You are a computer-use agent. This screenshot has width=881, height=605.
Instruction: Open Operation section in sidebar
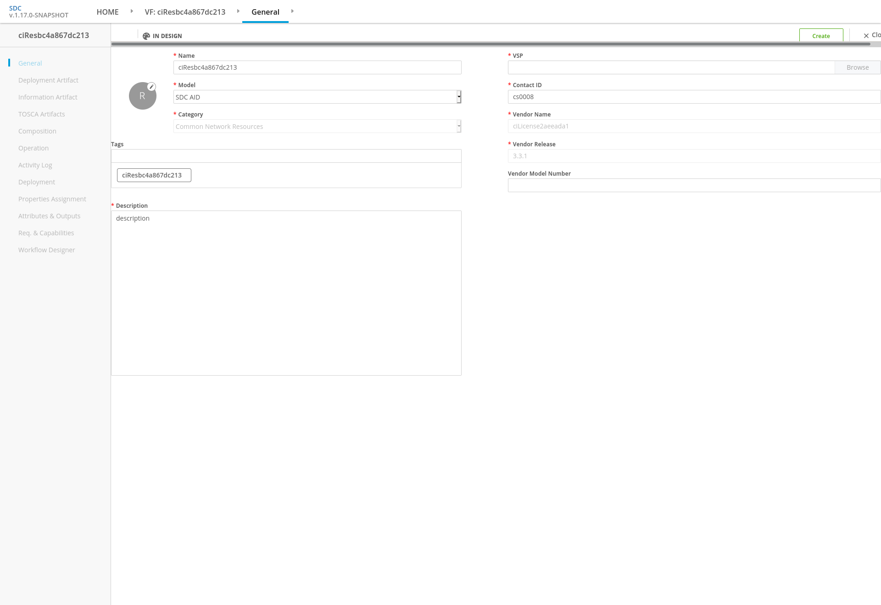33,148
